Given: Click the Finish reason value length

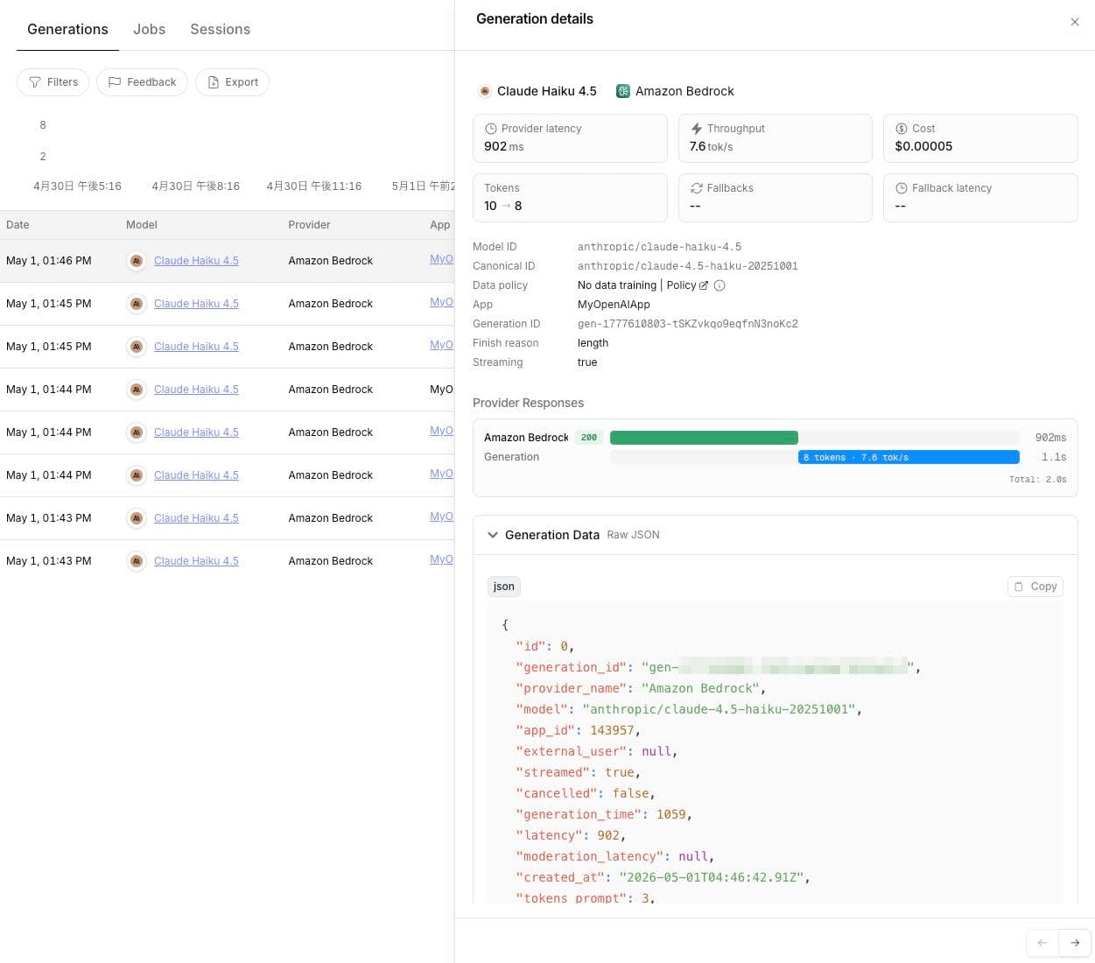Looking at the screenshot, I should click(x=593, y=343).
